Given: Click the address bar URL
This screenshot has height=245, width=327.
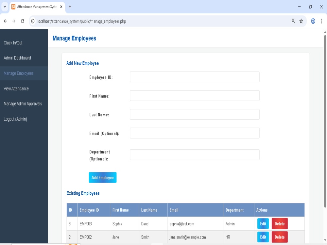Looking at the screenshot, I should (81, 21).
